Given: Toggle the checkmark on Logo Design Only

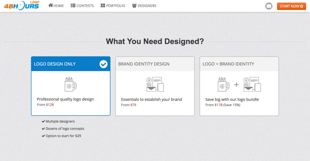Looking at the screenshot, I should pyautogui.click(x=104, y=64).
